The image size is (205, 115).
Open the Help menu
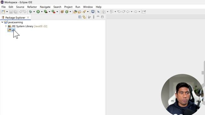tap(98, 7)
